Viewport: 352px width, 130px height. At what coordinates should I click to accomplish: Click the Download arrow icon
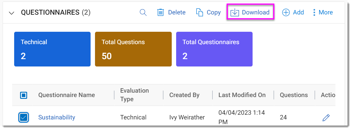(x=235, y=12)
